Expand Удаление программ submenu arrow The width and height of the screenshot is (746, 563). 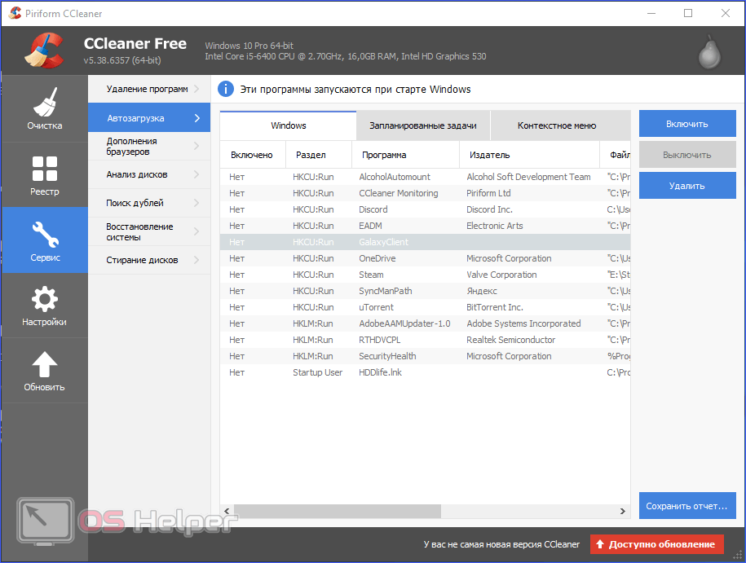[197, 89]
